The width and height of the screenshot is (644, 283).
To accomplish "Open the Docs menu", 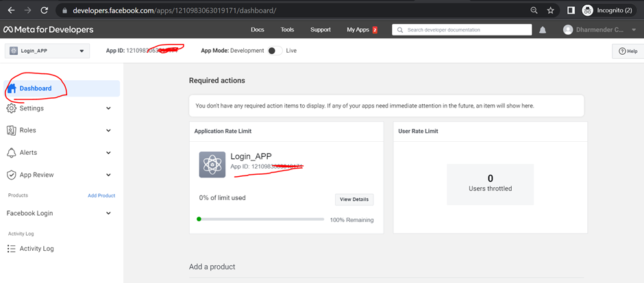I will click(x=258, y=29).
